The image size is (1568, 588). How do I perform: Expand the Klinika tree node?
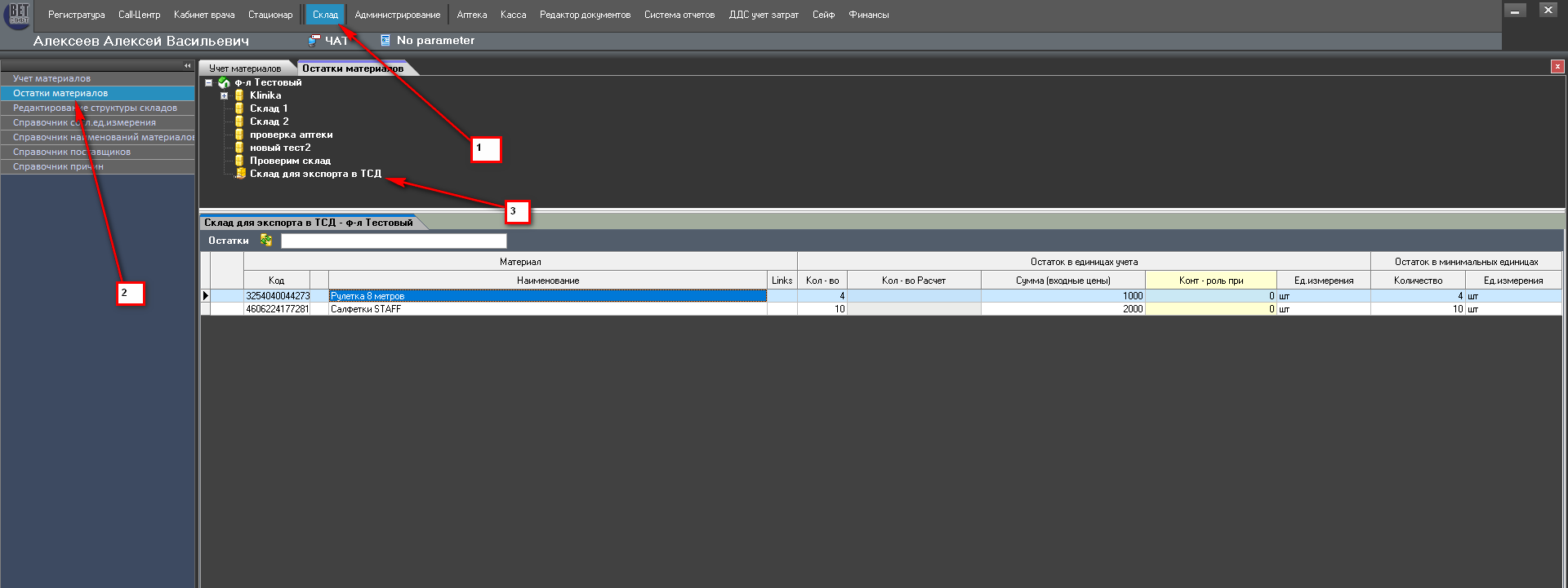coord(225,95)
